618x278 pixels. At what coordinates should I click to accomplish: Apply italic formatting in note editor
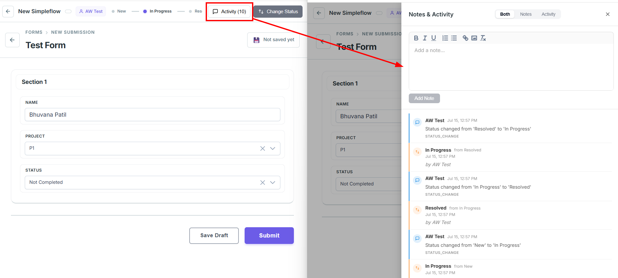click(425, 38)
